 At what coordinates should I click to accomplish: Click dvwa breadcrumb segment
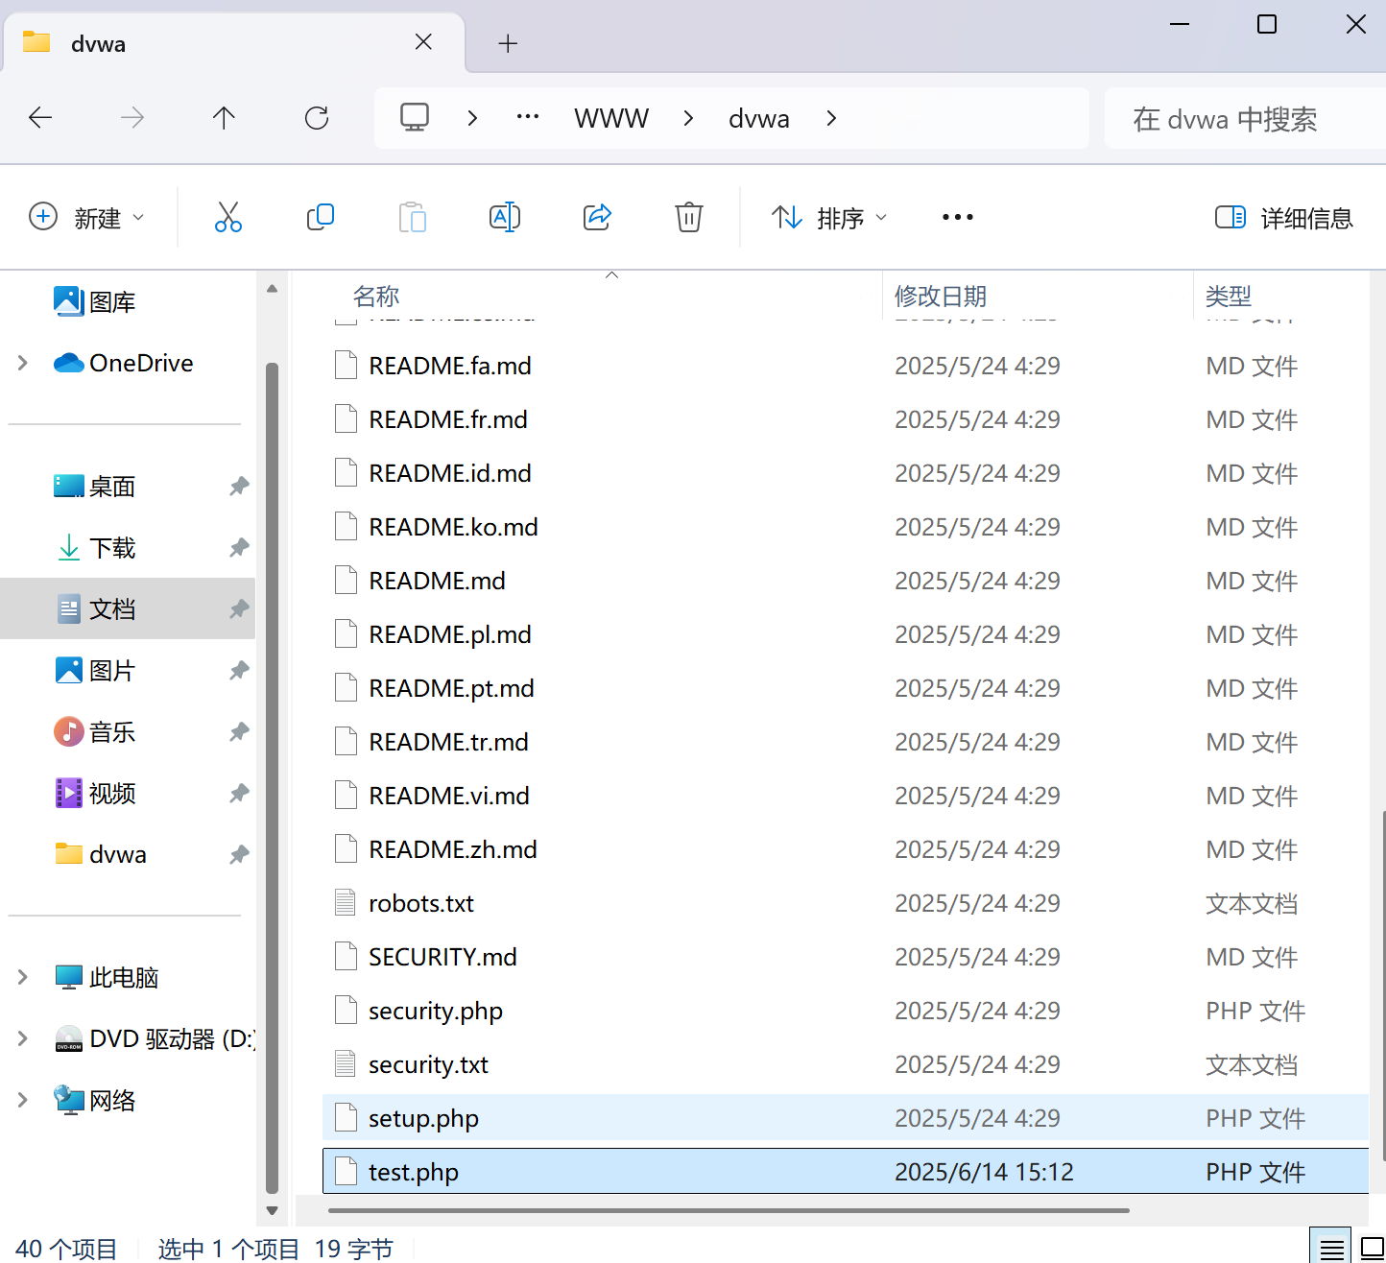(759, 118)
